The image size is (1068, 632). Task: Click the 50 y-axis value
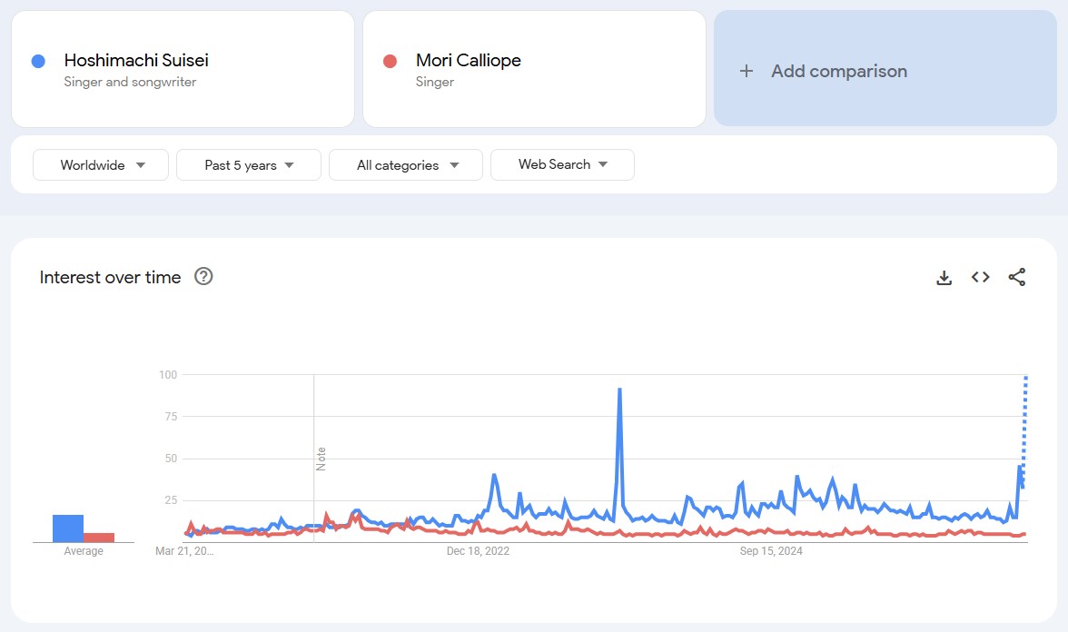171,459
